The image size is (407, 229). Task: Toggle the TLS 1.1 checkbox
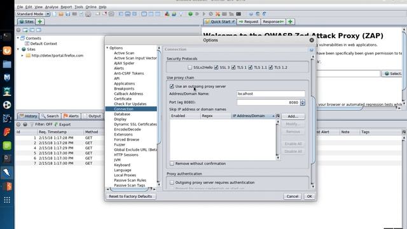click(250, 67)
